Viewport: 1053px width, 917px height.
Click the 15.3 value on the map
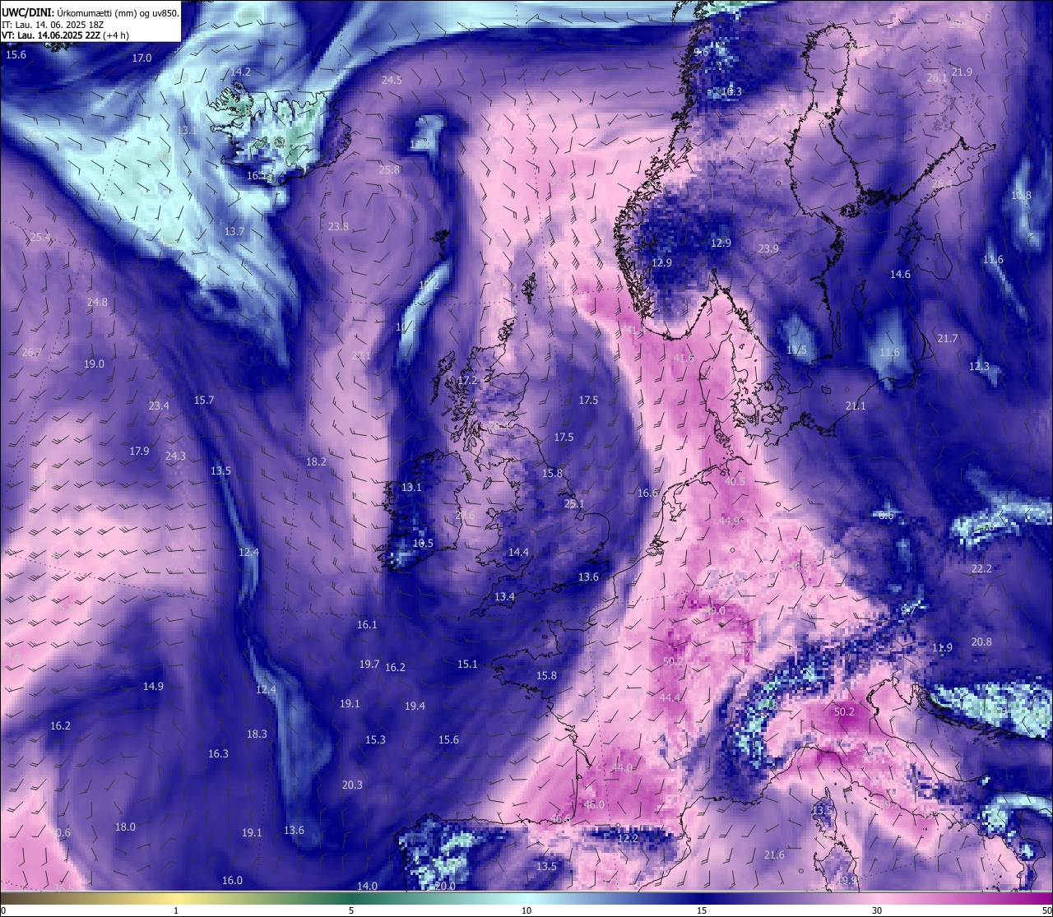click(375, 740)
